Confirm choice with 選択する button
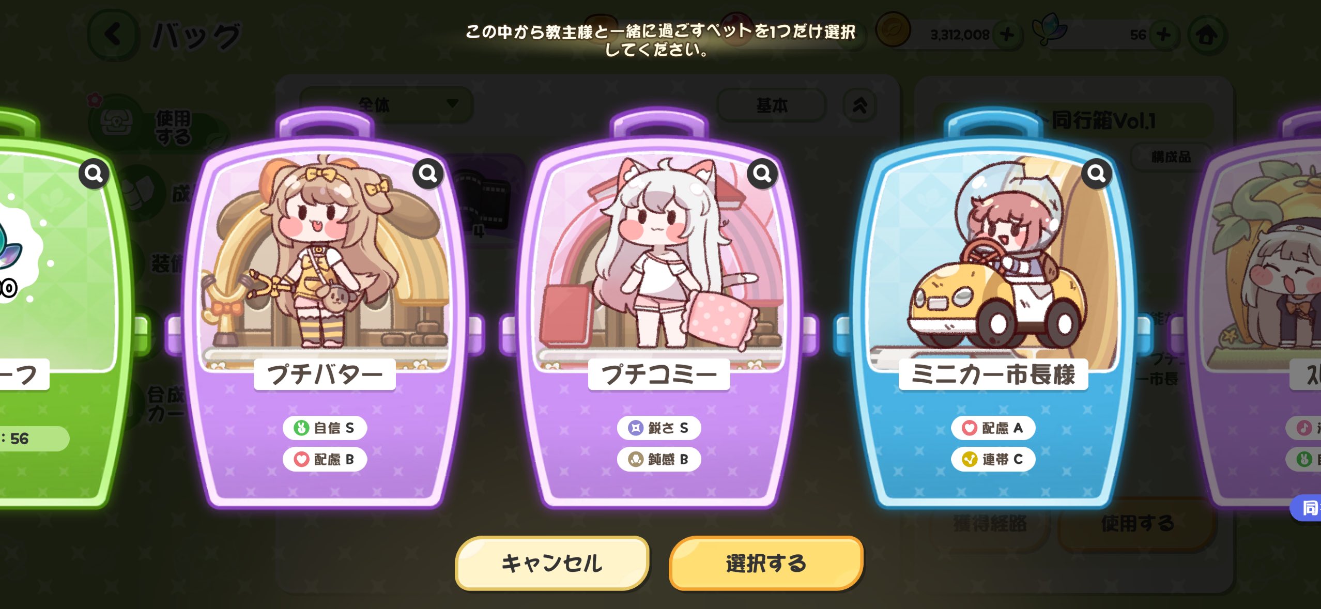The width and height of the screenshot is (1321, 609). tap(766, 563)
